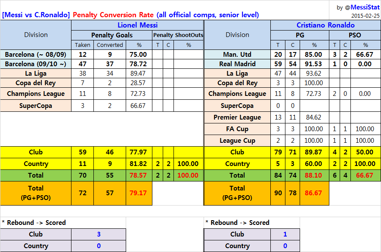Screen dimensions: 381x252
Task: Select the 'Barcelona (~ 08/09)' row label
Action: 36,54
